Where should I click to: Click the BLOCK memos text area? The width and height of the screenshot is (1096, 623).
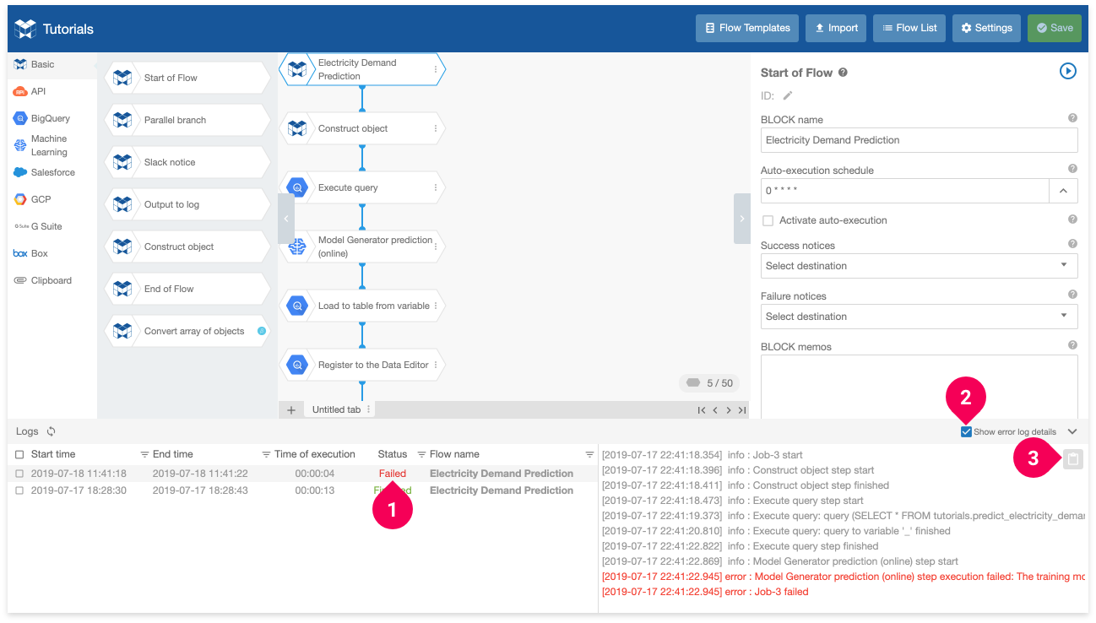tap(919, 386)
